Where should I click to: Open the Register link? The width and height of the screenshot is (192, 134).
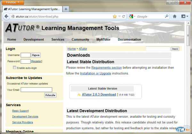pos(36,61)
